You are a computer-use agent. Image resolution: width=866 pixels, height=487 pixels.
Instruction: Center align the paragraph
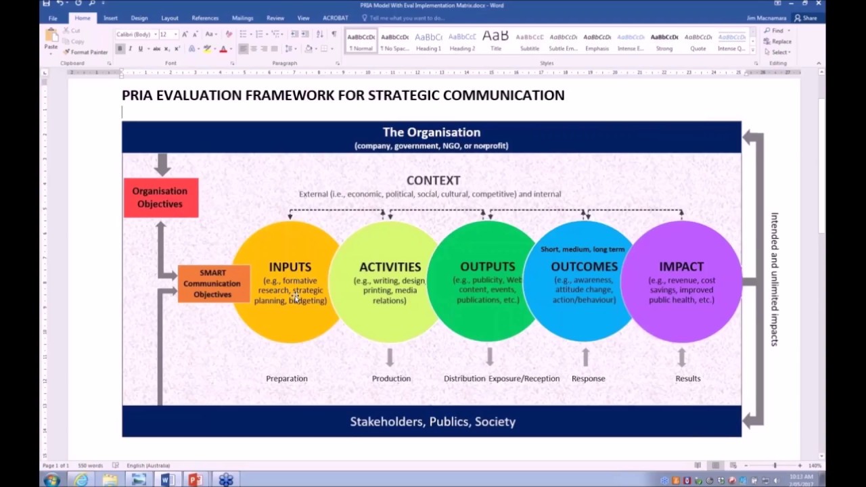tap(254, 49)
